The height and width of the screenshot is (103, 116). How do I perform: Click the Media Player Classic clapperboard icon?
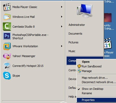point(7,7)
